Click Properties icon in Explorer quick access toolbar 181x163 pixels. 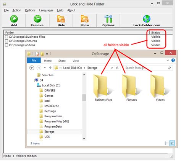coord(37,54)
